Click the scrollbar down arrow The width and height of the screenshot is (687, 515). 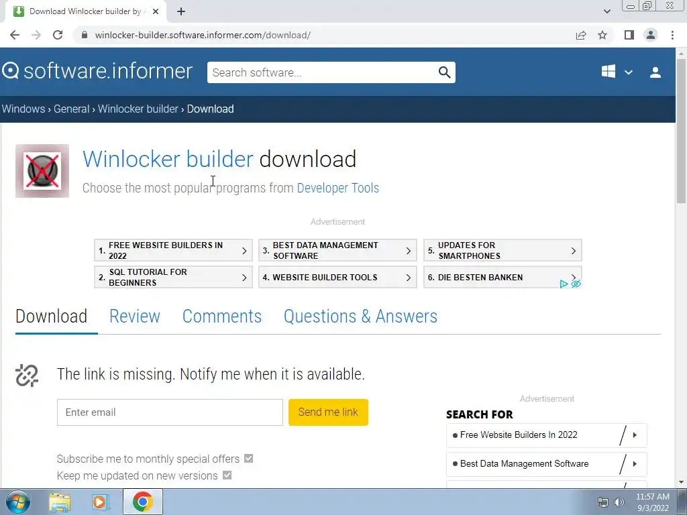tap(681, 483)
